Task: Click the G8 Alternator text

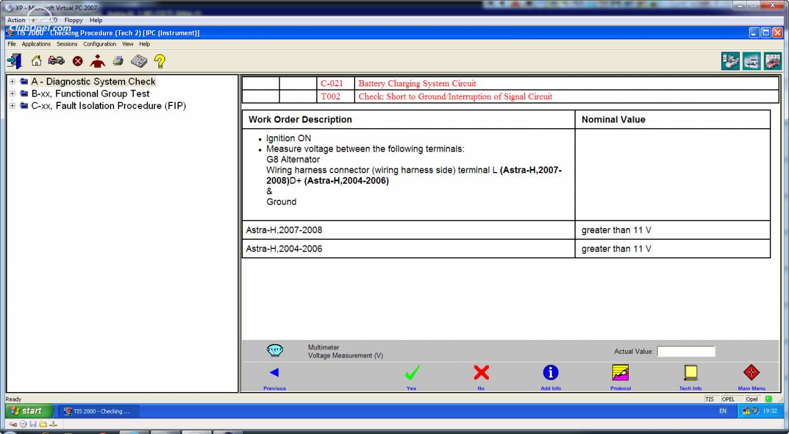Action: (293, 160)
